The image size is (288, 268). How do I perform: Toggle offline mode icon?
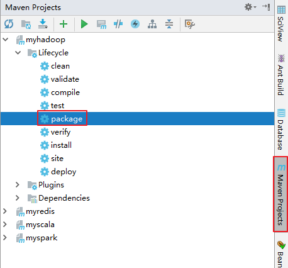click(118, 24)
